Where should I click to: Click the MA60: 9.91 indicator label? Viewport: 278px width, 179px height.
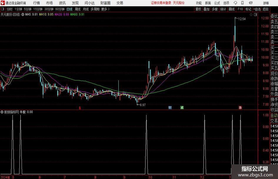[77, 14]
